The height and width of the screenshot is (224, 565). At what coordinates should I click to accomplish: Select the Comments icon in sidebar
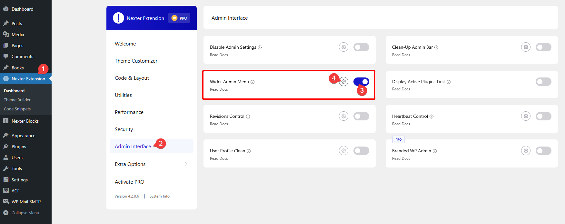coord(6,56)
